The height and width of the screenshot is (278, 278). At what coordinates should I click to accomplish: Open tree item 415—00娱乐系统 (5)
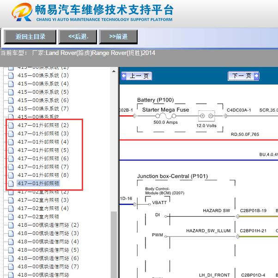[43, 92]
